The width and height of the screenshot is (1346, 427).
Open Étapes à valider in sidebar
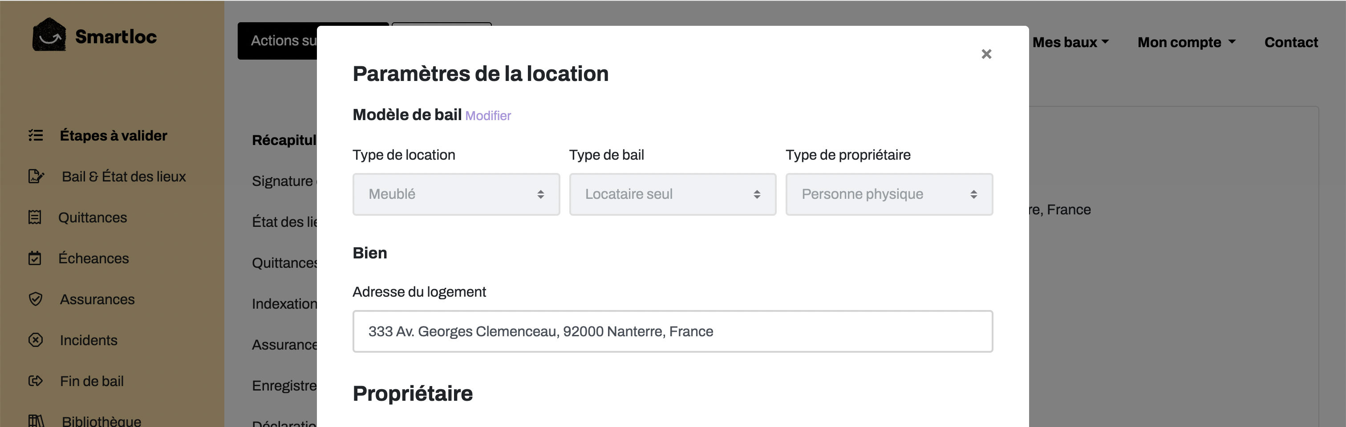114,135
